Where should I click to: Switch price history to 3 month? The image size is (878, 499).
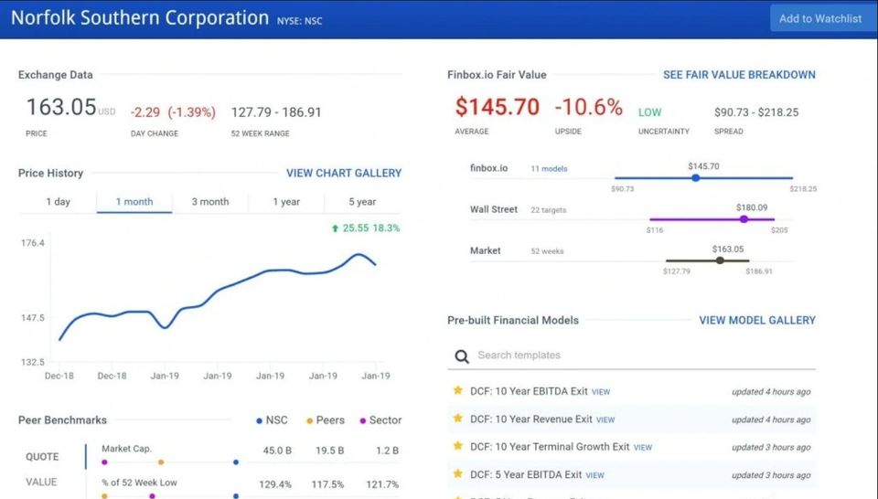[210, 202]
